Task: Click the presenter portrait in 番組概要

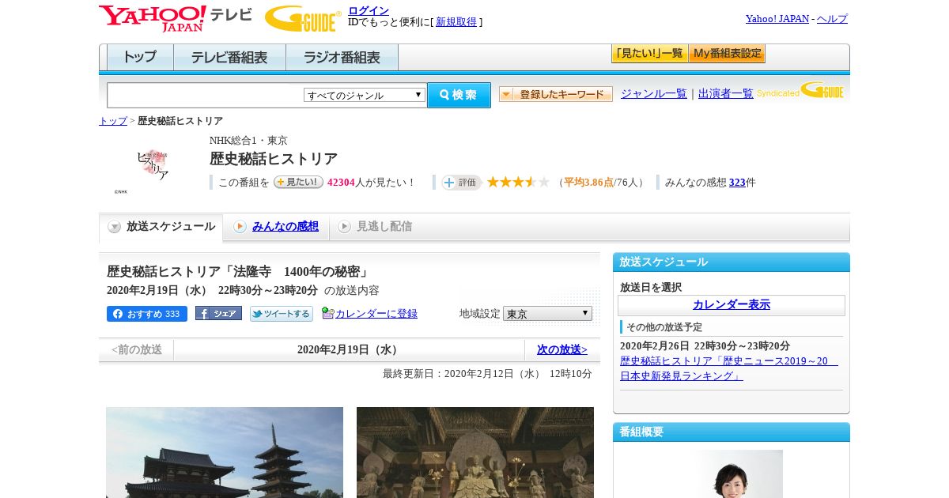Action: 732,473
